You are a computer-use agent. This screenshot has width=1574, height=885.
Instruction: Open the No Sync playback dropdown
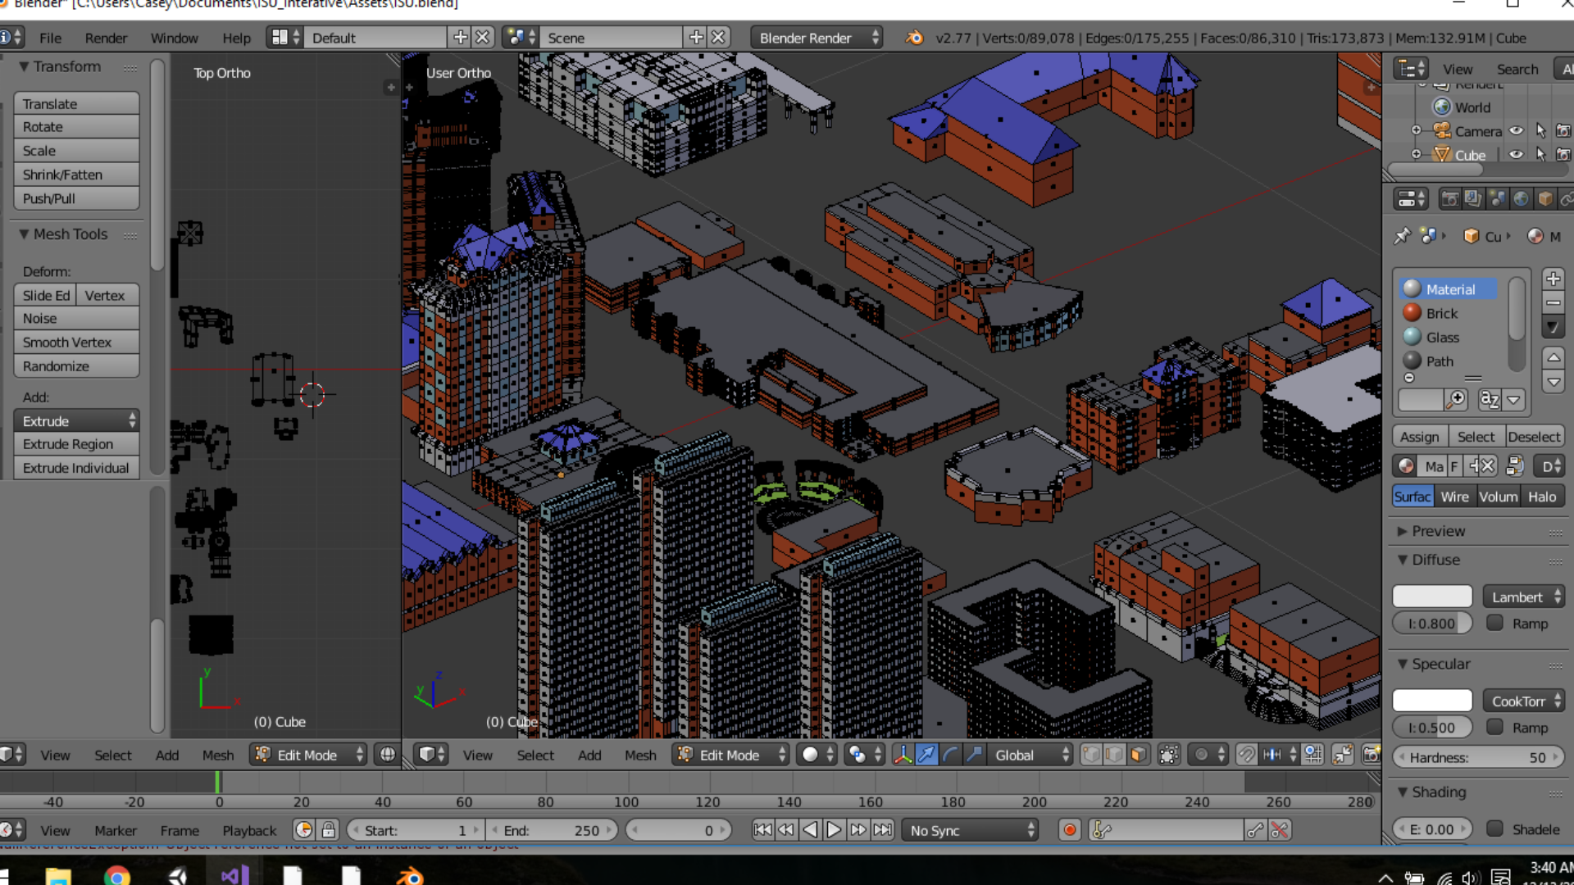pyautogui.click(x=970, y=830)
